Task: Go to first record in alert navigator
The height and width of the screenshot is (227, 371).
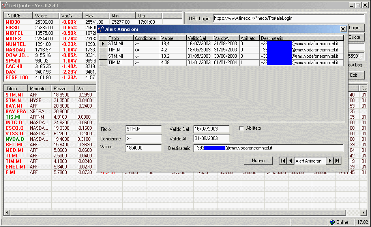Action: (x=283, y=161)
